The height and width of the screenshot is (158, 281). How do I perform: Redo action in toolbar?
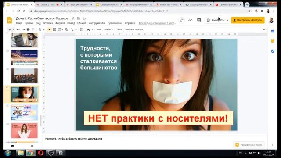23,29
